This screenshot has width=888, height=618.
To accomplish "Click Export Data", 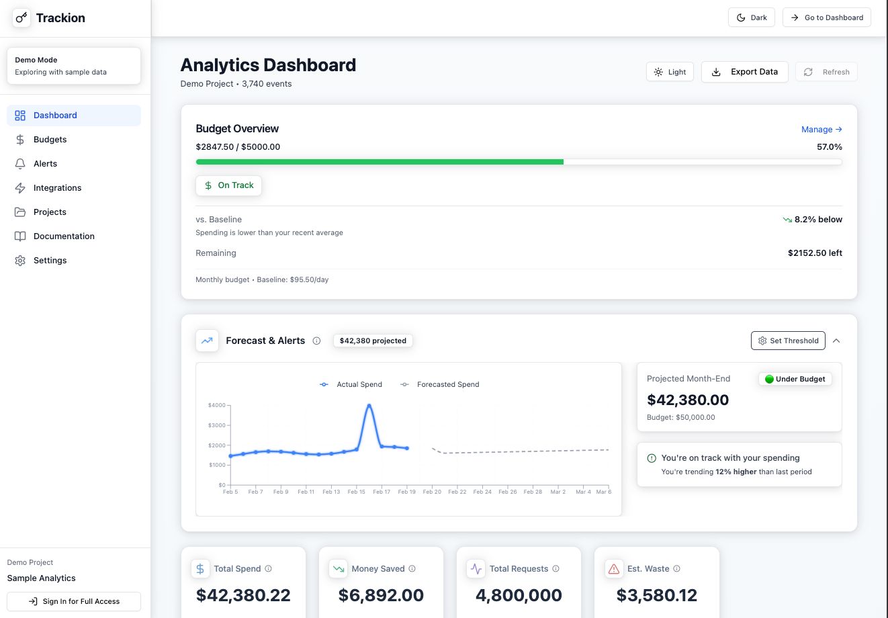I will click(x=744, y=71).
